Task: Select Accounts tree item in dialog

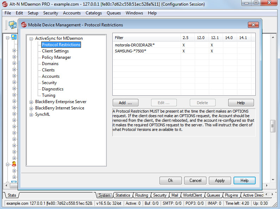Action: pyautogui.click(x=51, y=76)
